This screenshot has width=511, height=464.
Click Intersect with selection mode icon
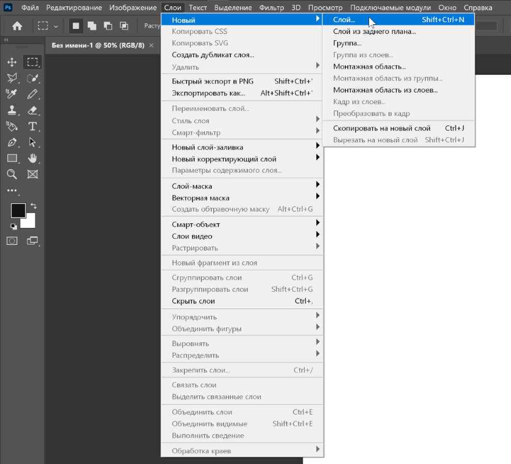tap(124, 26)
